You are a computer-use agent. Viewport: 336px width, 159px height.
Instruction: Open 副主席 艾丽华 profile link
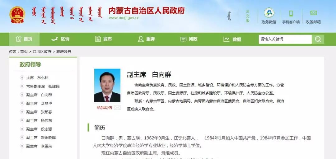[x=39, y=104]
